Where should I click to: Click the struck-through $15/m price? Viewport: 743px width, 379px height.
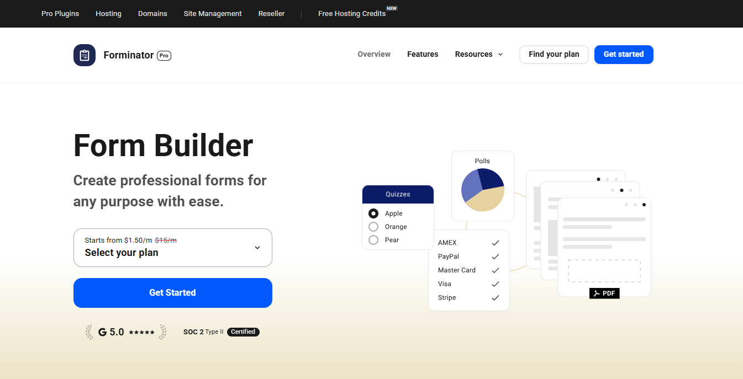pos(166,240)
